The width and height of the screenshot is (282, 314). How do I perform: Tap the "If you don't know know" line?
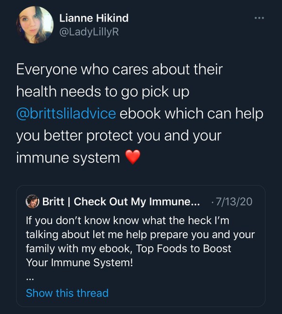coord(127,221)
